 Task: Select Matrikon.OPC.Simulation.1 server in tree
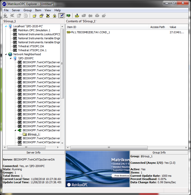click(x=34, y=30)
